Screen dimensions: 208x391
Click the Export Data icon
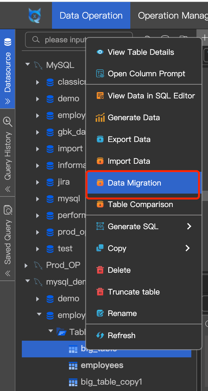point(100,139)
